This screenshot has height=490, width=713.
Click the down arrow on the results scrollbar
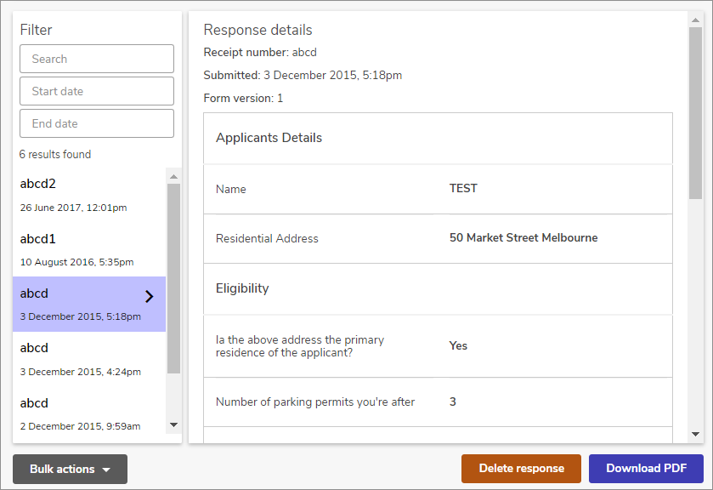click(x=175, y=426)
